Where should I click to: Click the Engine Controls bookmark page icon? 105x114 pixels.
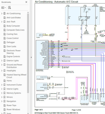point(5,57)
